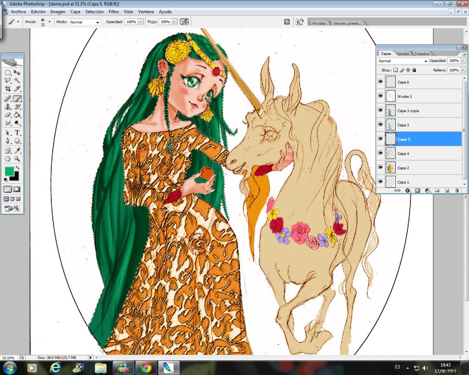This screenshot has width=469, height=375.
Task: Toggle lock transparent pixels
Action: point(395,70)
